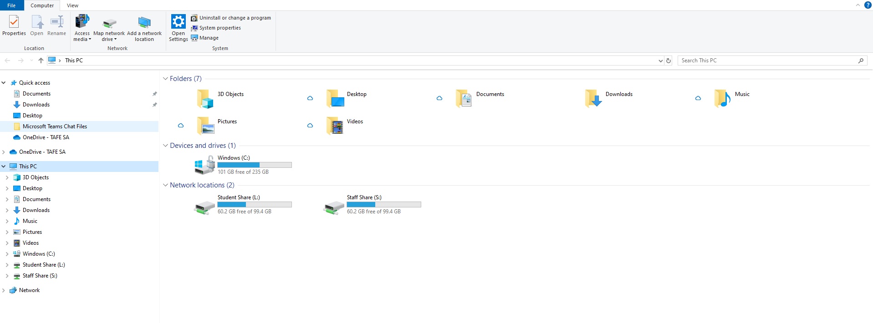Image resolution: width=873 pixels, height=323 pixels.
Task: Open Student Share (L:) network drive
Action: click(204, 207)
